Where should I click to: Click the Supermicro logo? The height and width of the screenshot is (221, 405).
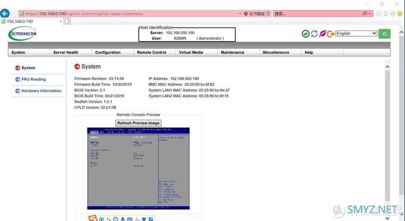[23, 33]
